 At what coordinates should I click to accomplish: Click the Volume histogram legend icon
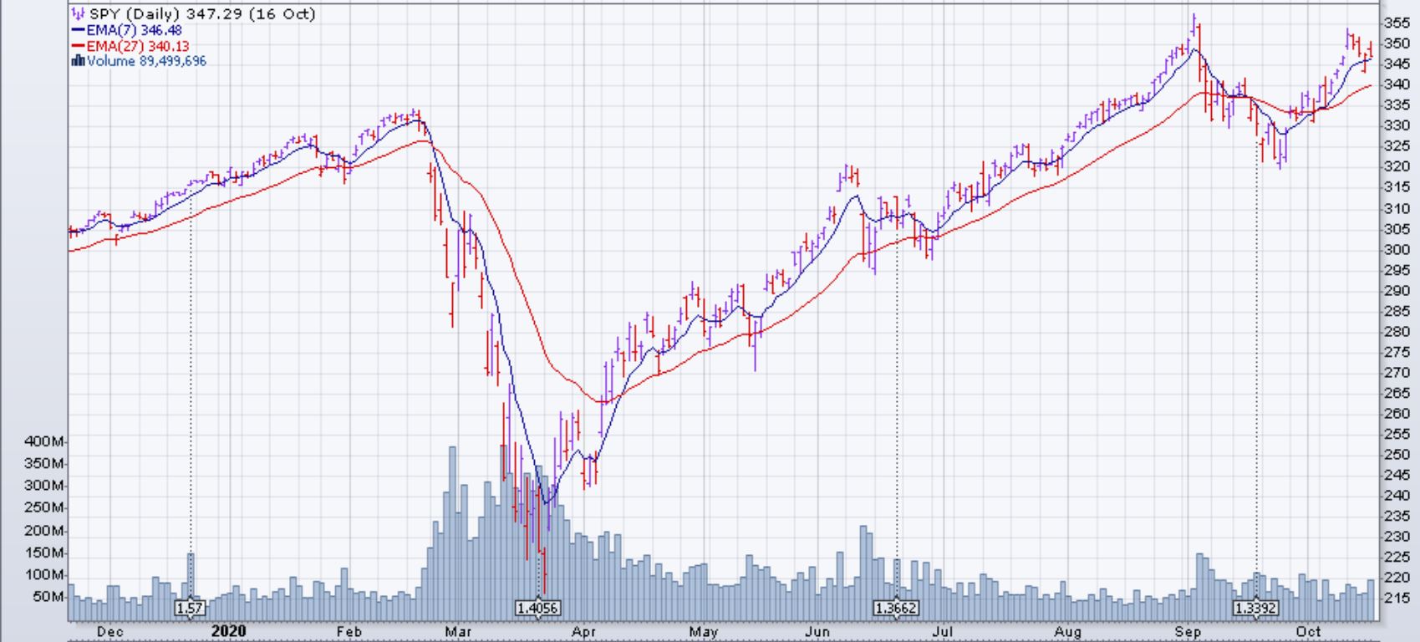point(79,61)
